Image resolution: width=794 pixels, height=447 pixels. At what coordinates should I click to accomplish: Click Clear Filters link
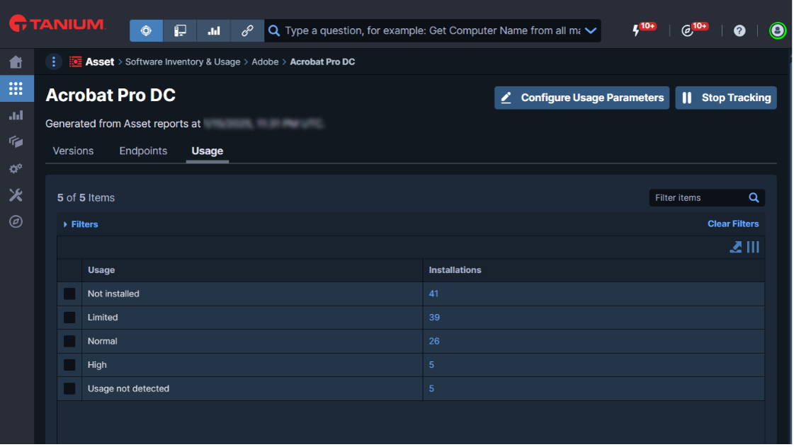(x=732, y=223)
